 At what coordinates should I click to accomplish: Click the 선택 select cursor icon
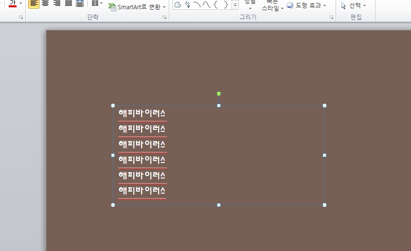[x=343, y=5]
